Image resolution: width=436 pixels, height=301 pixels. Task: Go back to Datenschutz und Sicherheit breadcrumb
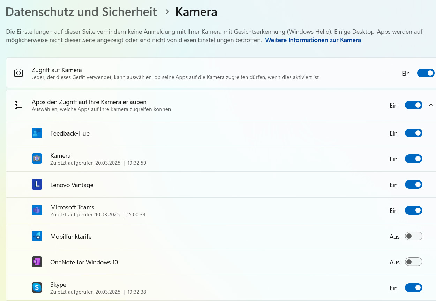coord(81,12)
